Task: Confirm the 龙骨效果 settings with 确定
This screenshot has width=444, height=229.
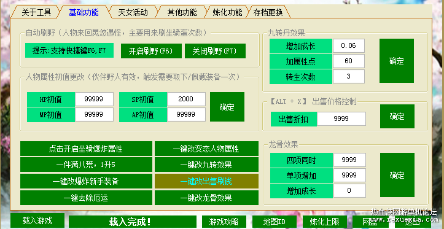Action: 397,175
